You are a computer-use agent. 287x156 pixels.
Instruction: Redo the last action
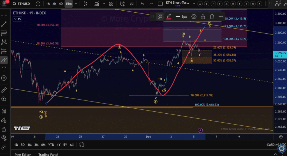(151, 4)
